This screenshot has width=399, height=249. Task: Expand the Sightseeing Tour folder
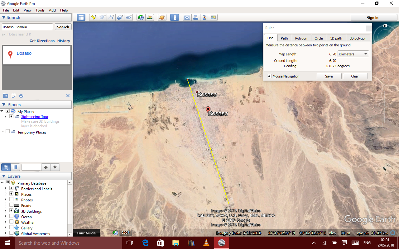5,117
